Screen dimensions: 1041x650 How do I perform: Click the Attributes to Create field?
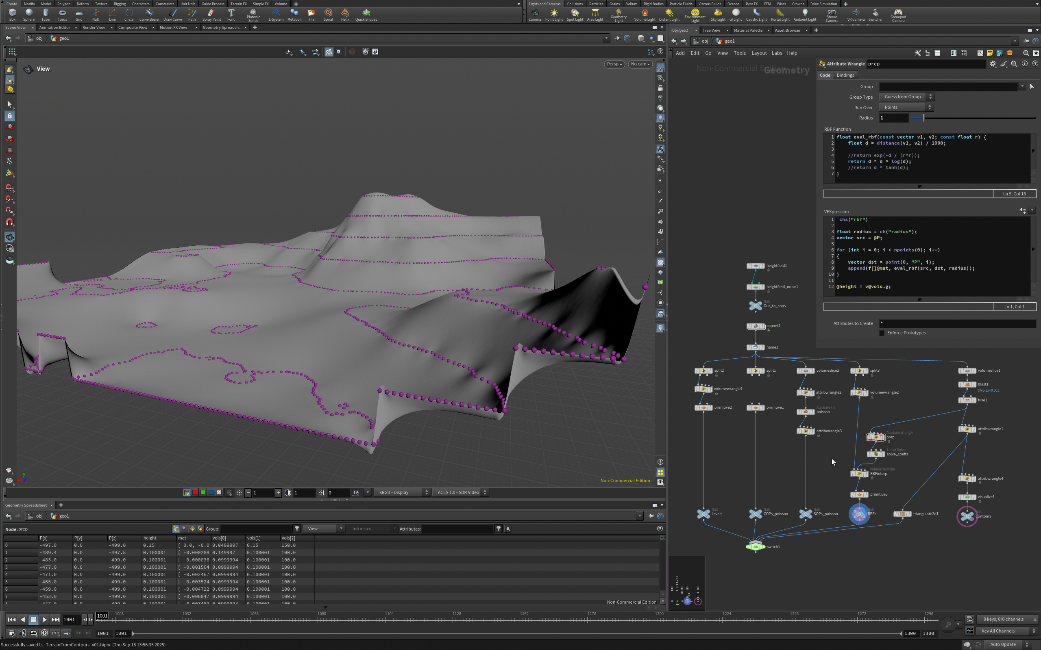pyautogui.click(x=957, y=323)
